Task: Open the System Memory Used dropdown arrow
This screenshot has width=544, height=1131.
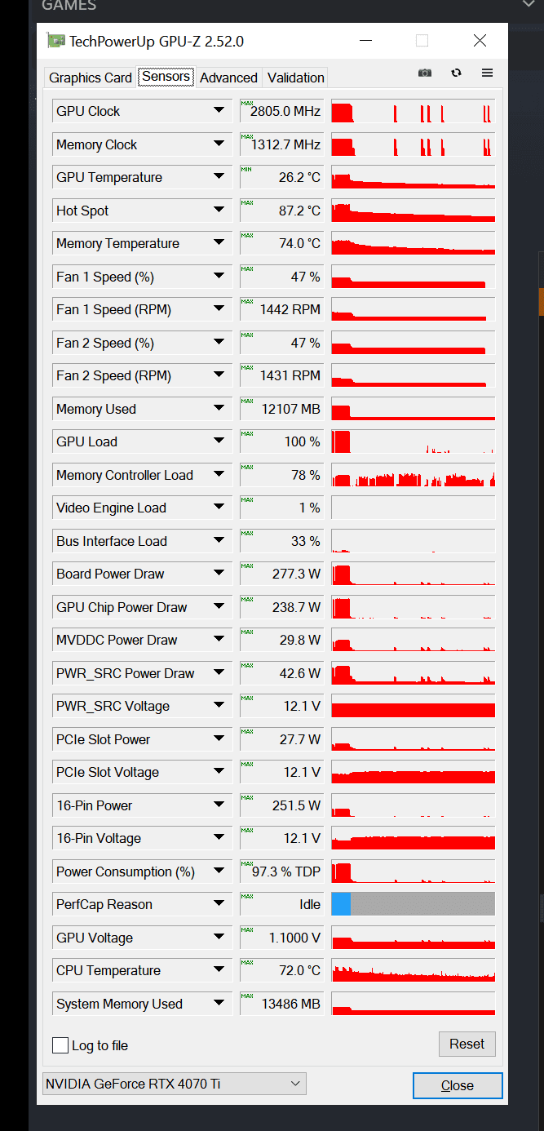Action: [219, 1004]
